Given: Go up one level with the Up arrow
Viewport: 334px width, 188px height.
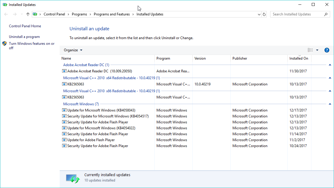Looking at the screenshot, I should click(28, 14).
